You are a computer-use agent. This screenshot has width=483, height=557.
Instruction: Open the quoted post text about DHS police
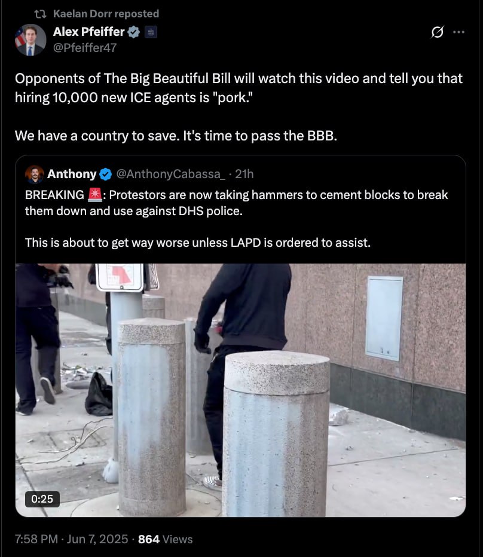pos(236,219)
